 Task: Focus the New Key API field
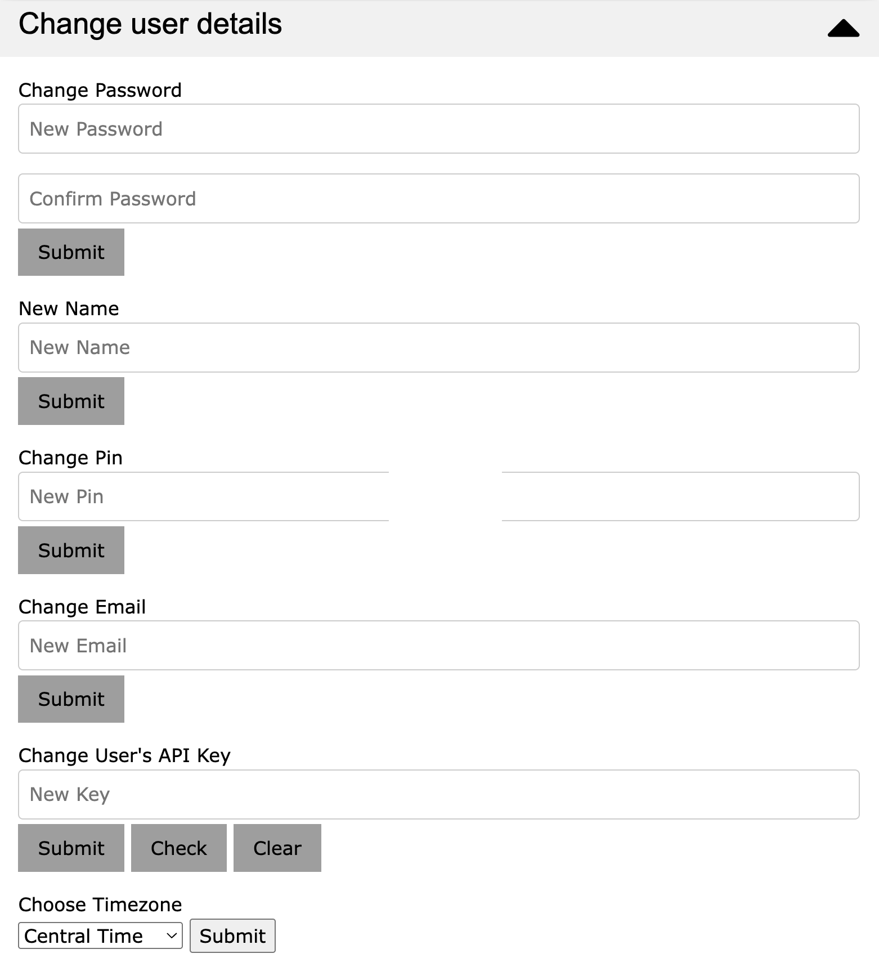pyautogui.click(x=439, y=794)
